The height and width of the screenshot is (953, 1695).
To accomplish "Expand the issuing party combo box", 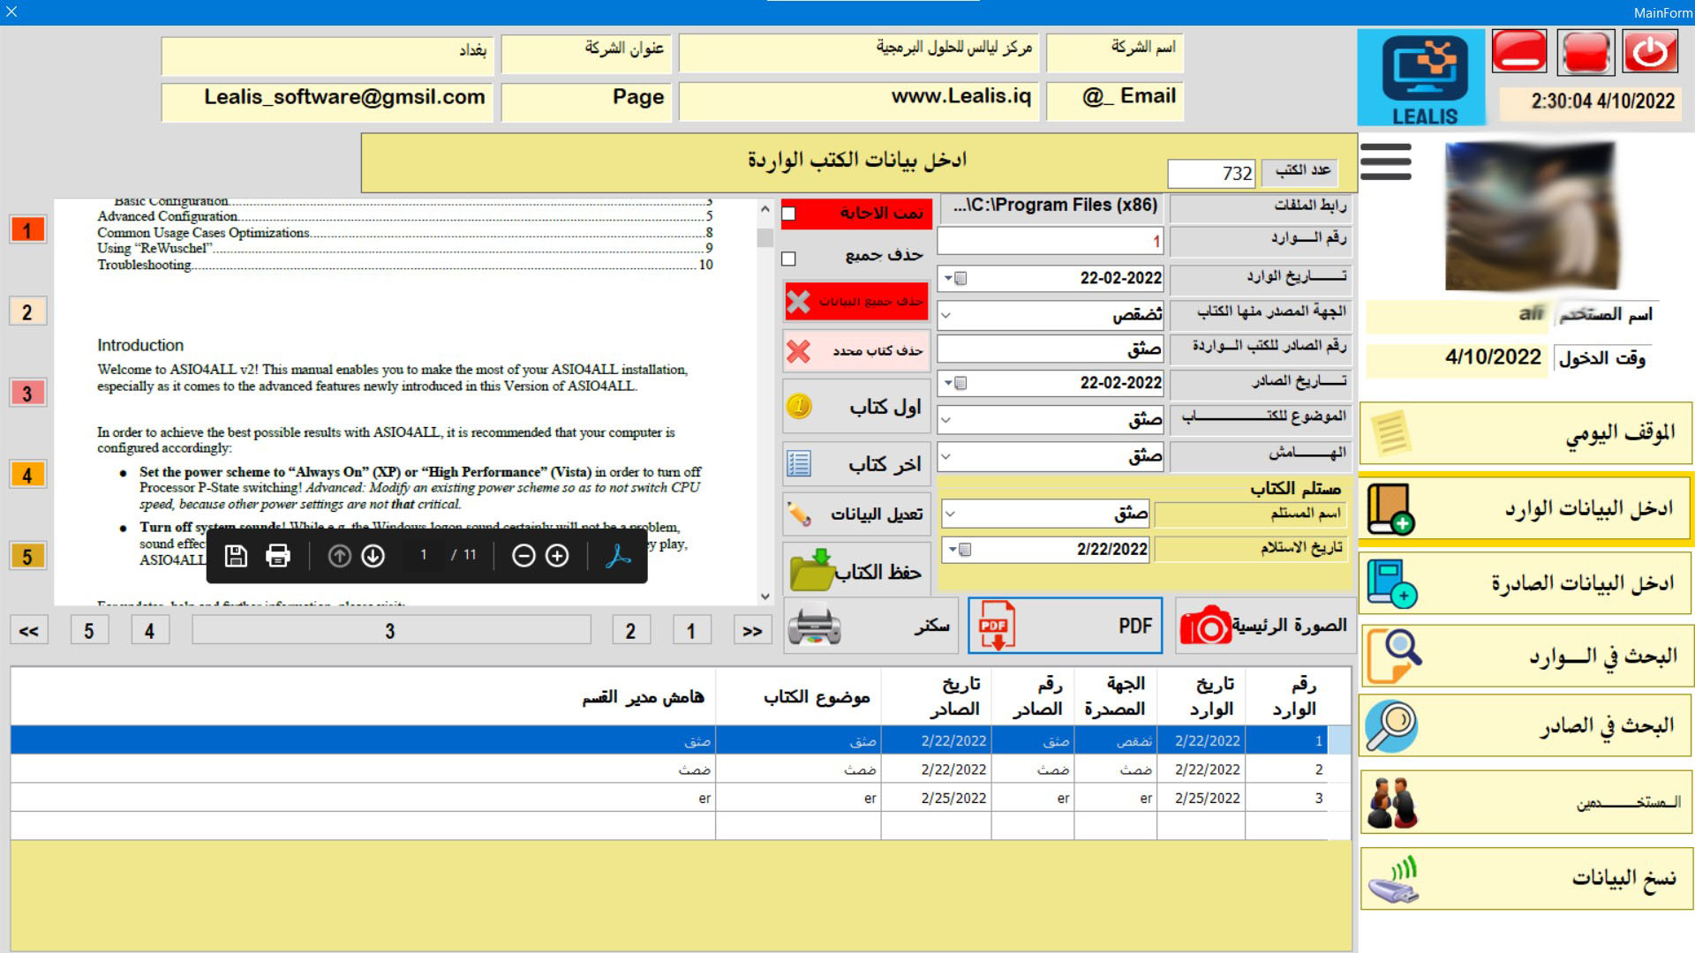I will point(946,314).
